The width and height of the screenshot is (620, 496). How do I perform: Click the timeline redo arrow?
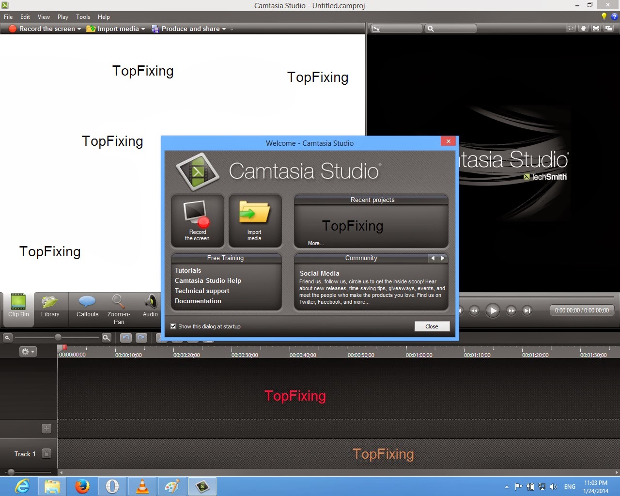click(141, 338)
